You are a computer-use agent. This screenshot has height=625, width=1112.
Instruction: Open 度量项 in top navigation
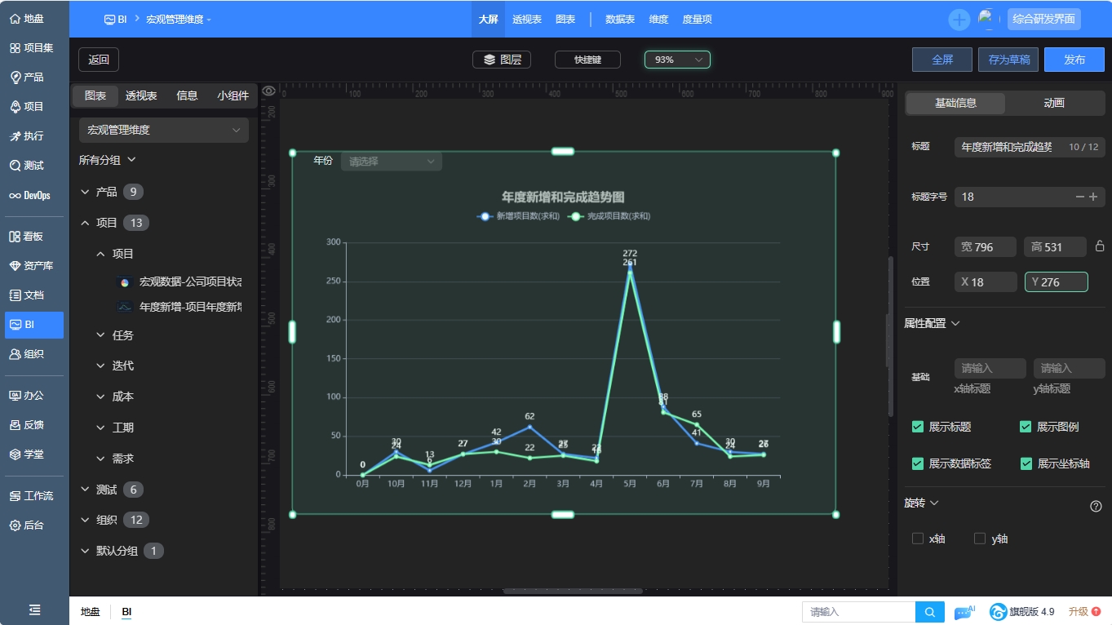[x=697, y=19]
